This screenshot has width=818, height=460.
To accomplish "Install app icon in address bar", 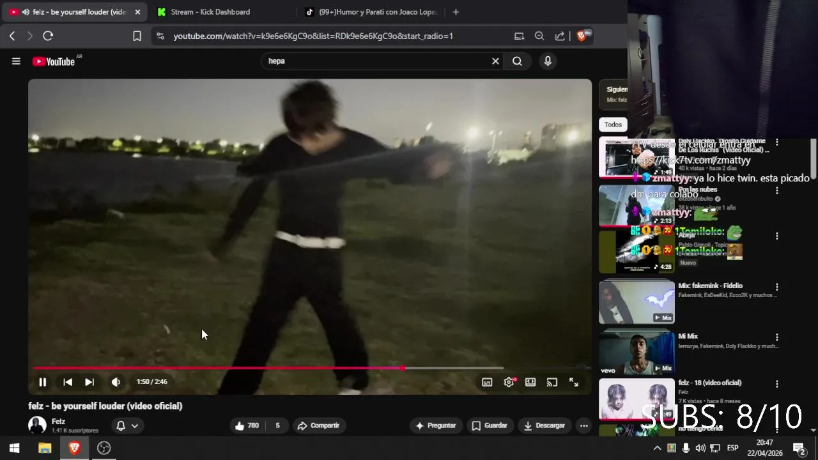I will [519, 36].
